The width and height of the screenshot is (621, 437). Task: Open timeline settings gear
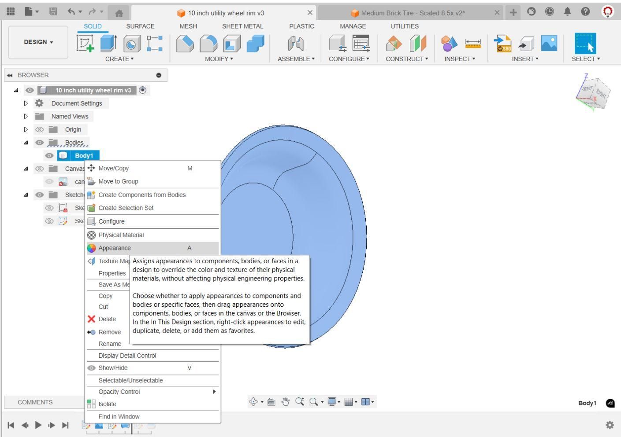tap(610, 425)
